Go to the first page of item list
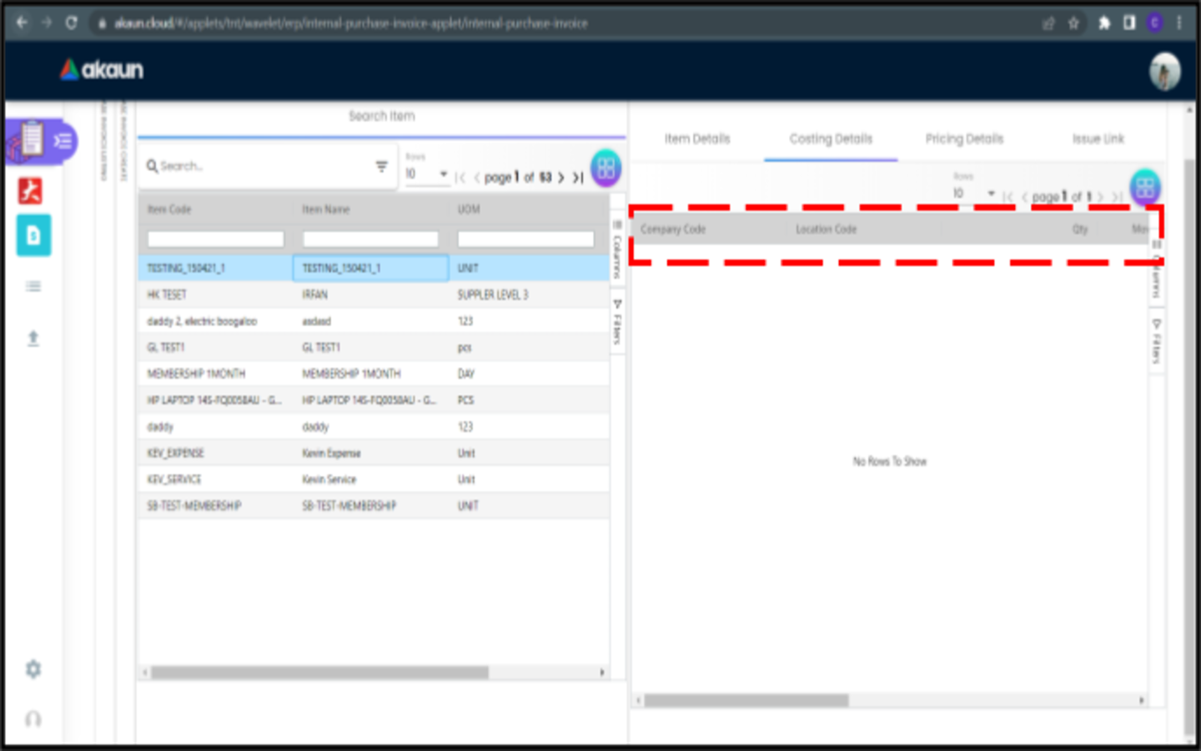Viewport: 1201px width, 751px height. click(460, 177)
